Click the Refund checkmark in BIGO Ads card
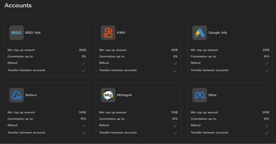Image resolution: width=276 pixels, height=144 pixels. coord(84,63)
